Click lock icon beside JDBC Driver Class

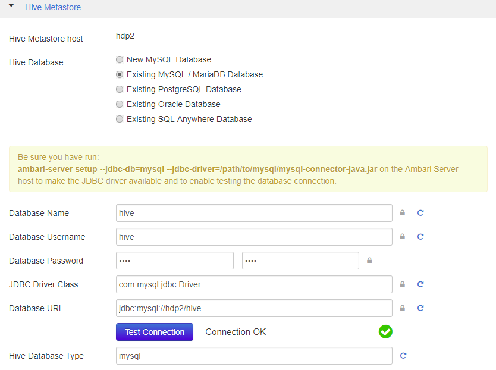tap(403, 284)
